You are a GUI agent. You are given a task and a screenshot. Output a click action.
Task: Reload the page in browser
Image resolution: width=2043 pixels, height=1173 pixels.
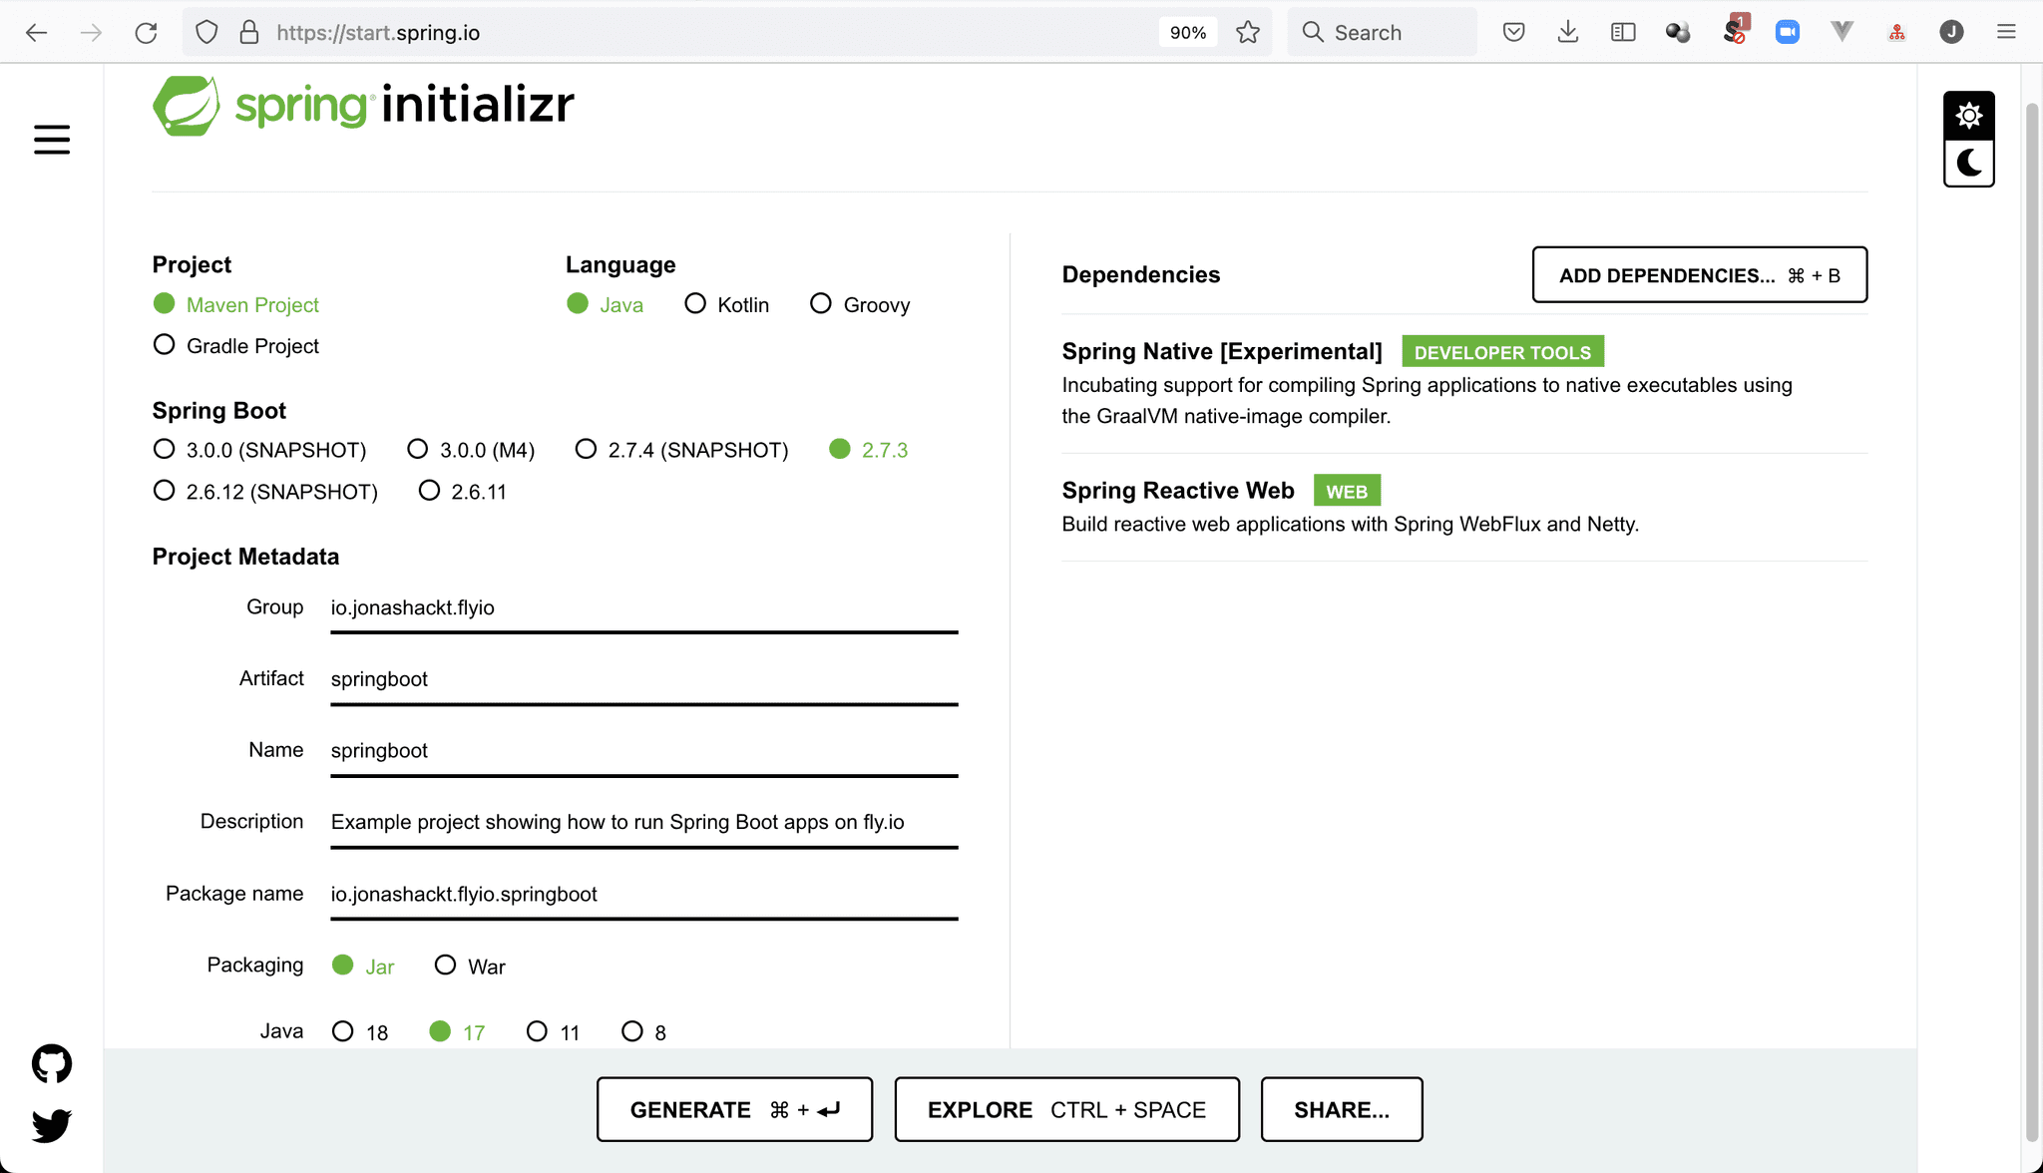coord(146,33)
